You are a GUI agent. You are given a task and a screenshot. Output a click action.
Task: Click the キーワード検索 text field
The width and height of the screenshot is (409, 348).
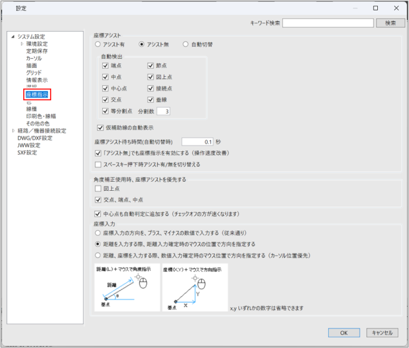pos(327,23)
